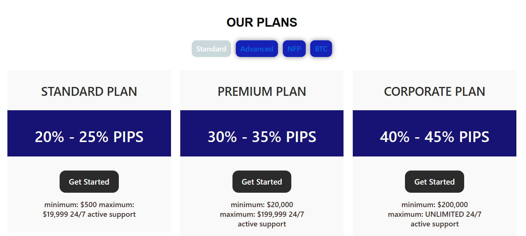Click the CORPORATE PLAN heading

(x=434, y=91)
